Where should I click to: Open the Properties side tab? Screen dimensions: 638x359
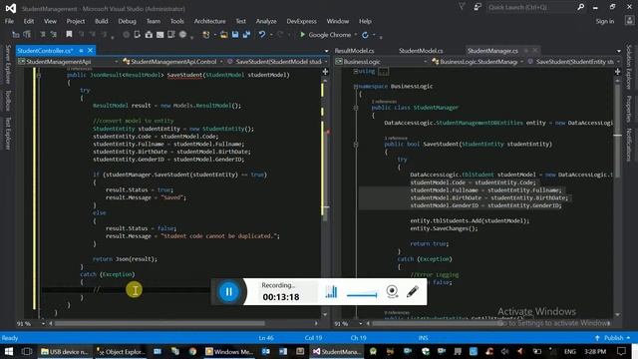[629, 109]
